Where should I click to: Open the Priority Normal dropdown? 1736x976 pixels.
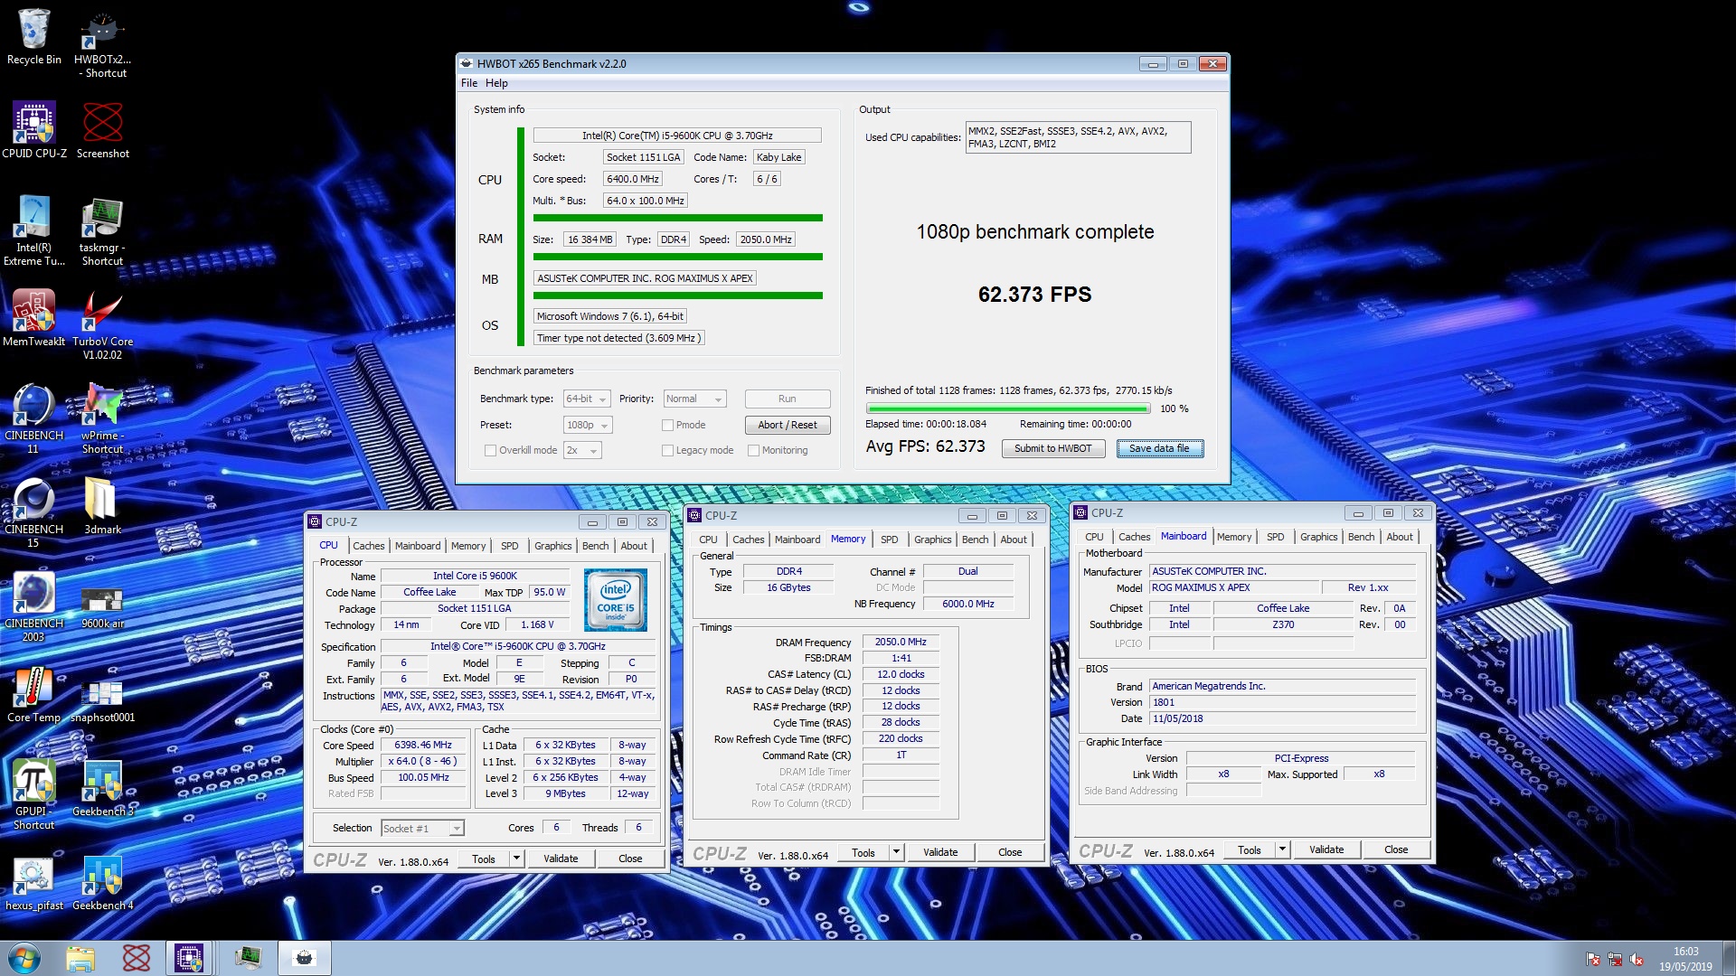point(694,399)
